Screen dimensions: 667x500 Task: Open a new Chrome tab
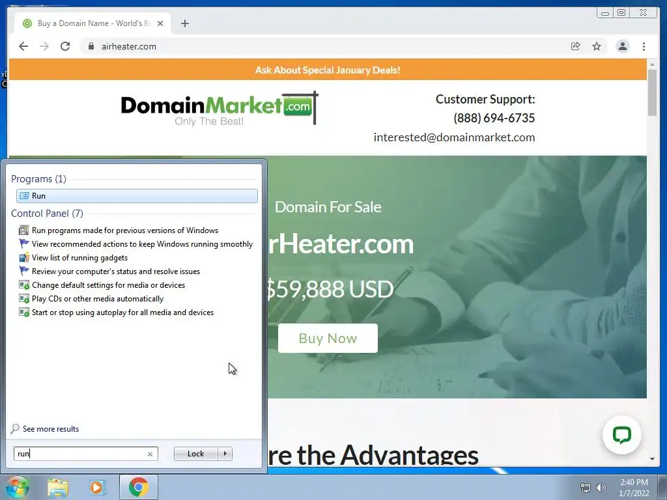pyautogui.click(x=184, y=23)
